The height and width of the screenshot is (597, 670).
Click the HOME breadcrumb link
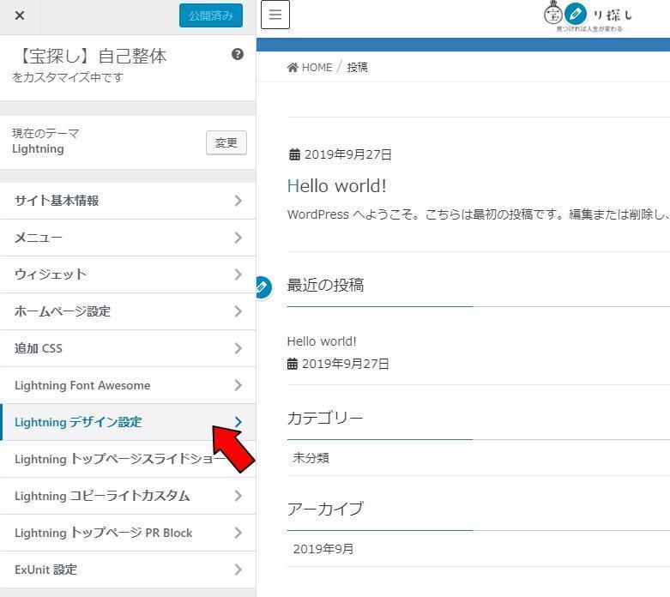click(x=317, y=68)
